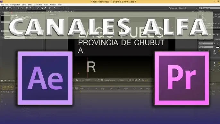Viewport: 220px width, 124px height.
Task: Open the Workspace Standard dropdown
Action: click(x=188, y=8)
